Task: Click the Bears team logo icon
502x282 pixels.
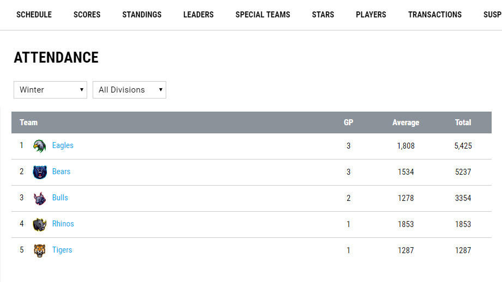Action: coord(40,172)
